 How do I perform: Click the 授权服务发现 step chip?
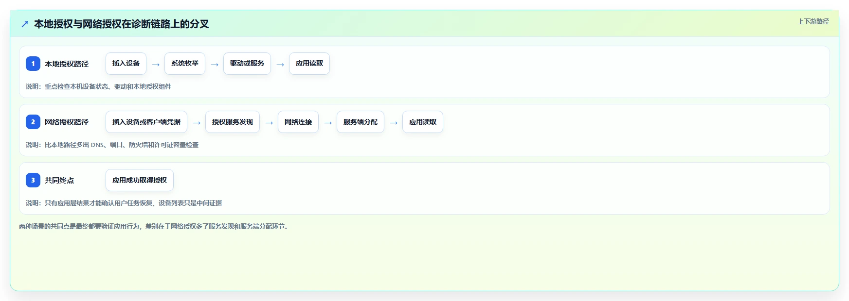pos(233,122)
